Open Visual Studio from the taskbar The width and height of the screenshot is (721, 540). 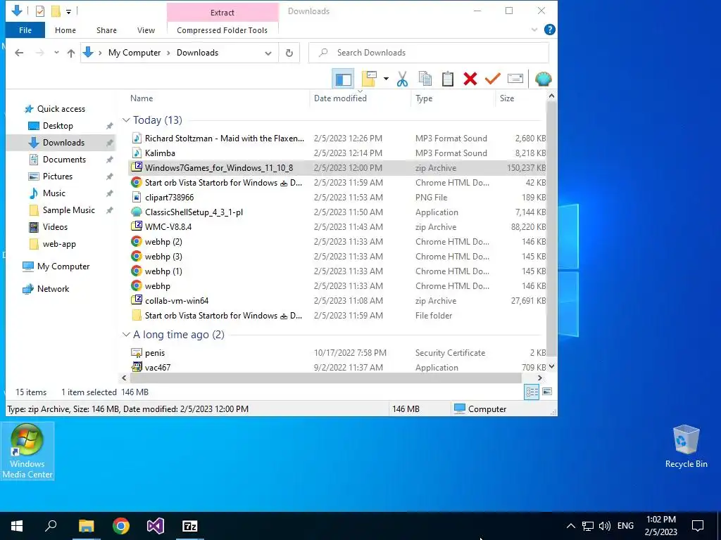(x=156, y=526)
